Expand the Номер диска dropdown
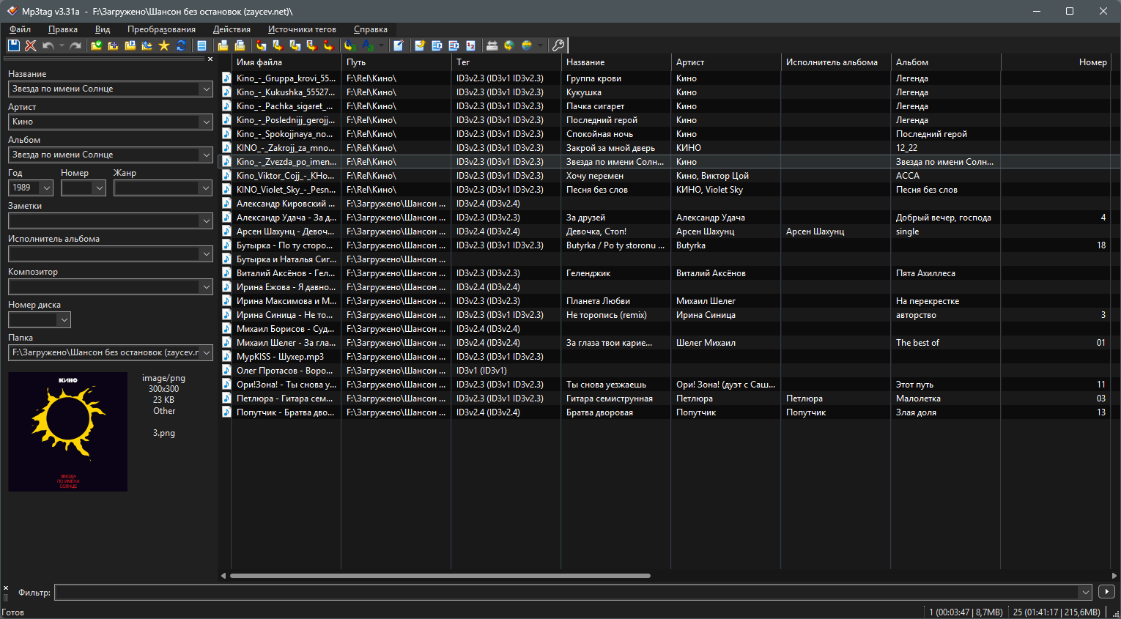This screenshot has width=1121, height=619. pos(64,319)
